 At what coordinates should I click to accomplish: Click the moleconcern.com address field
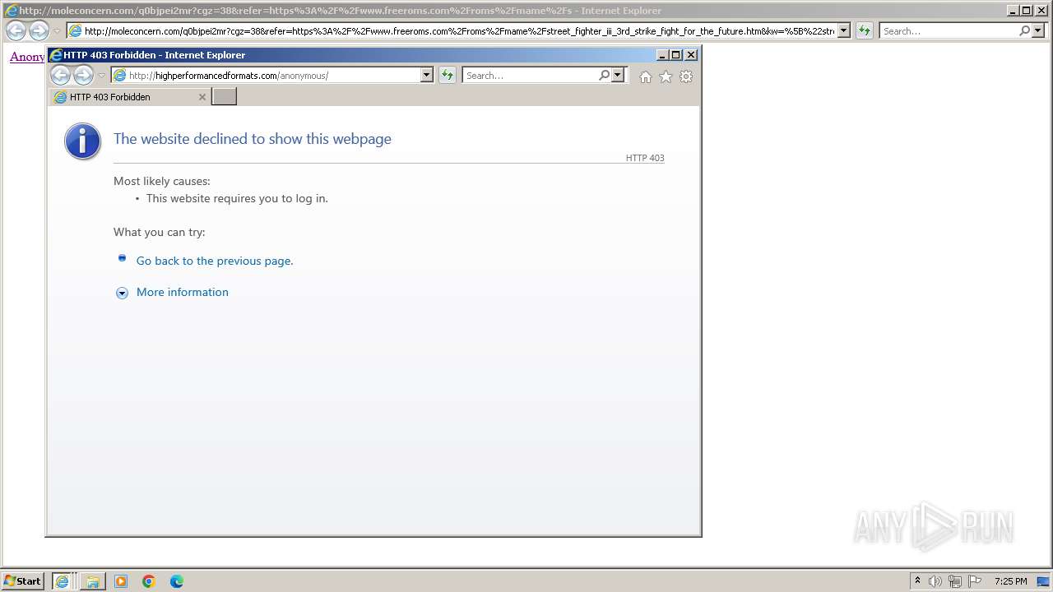coord(452,31)
